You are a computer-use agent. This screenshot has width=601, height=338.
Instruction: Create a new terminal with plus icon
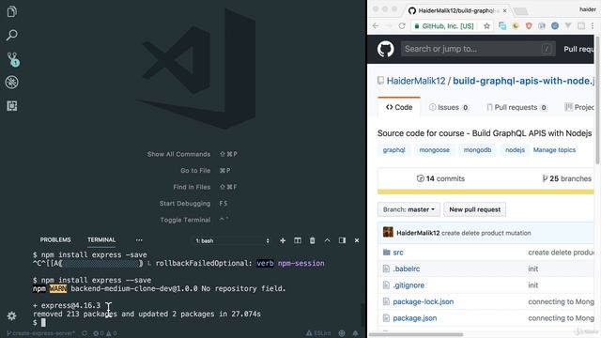283,240
